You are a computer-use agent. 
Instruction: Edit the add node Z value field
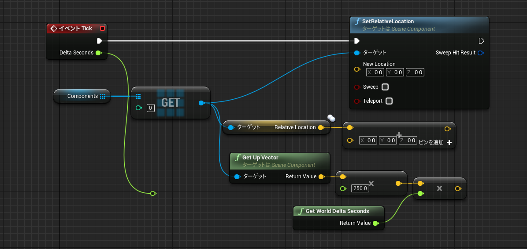[x=408, y=141]
